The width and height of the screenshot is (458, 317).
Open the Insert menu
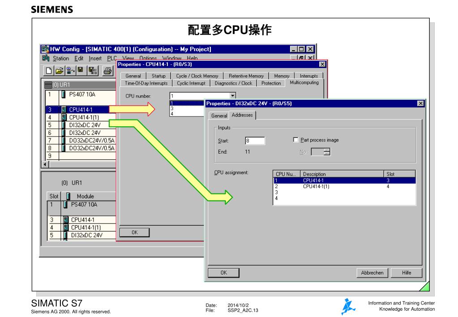tap(95, 59)
